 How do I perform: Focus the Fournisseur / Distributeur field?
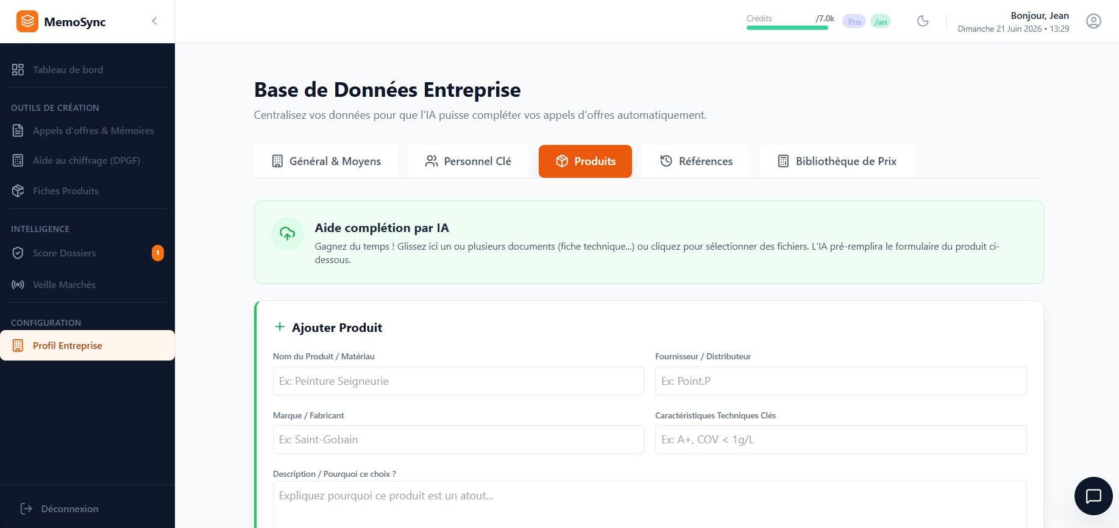pyautogui.click(x=841, y=381)
